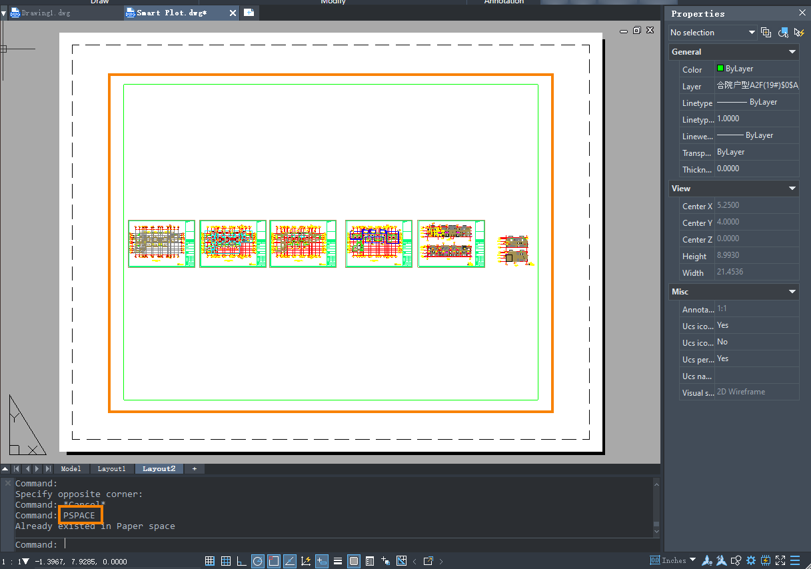Collapse the General section

point(792,52)
